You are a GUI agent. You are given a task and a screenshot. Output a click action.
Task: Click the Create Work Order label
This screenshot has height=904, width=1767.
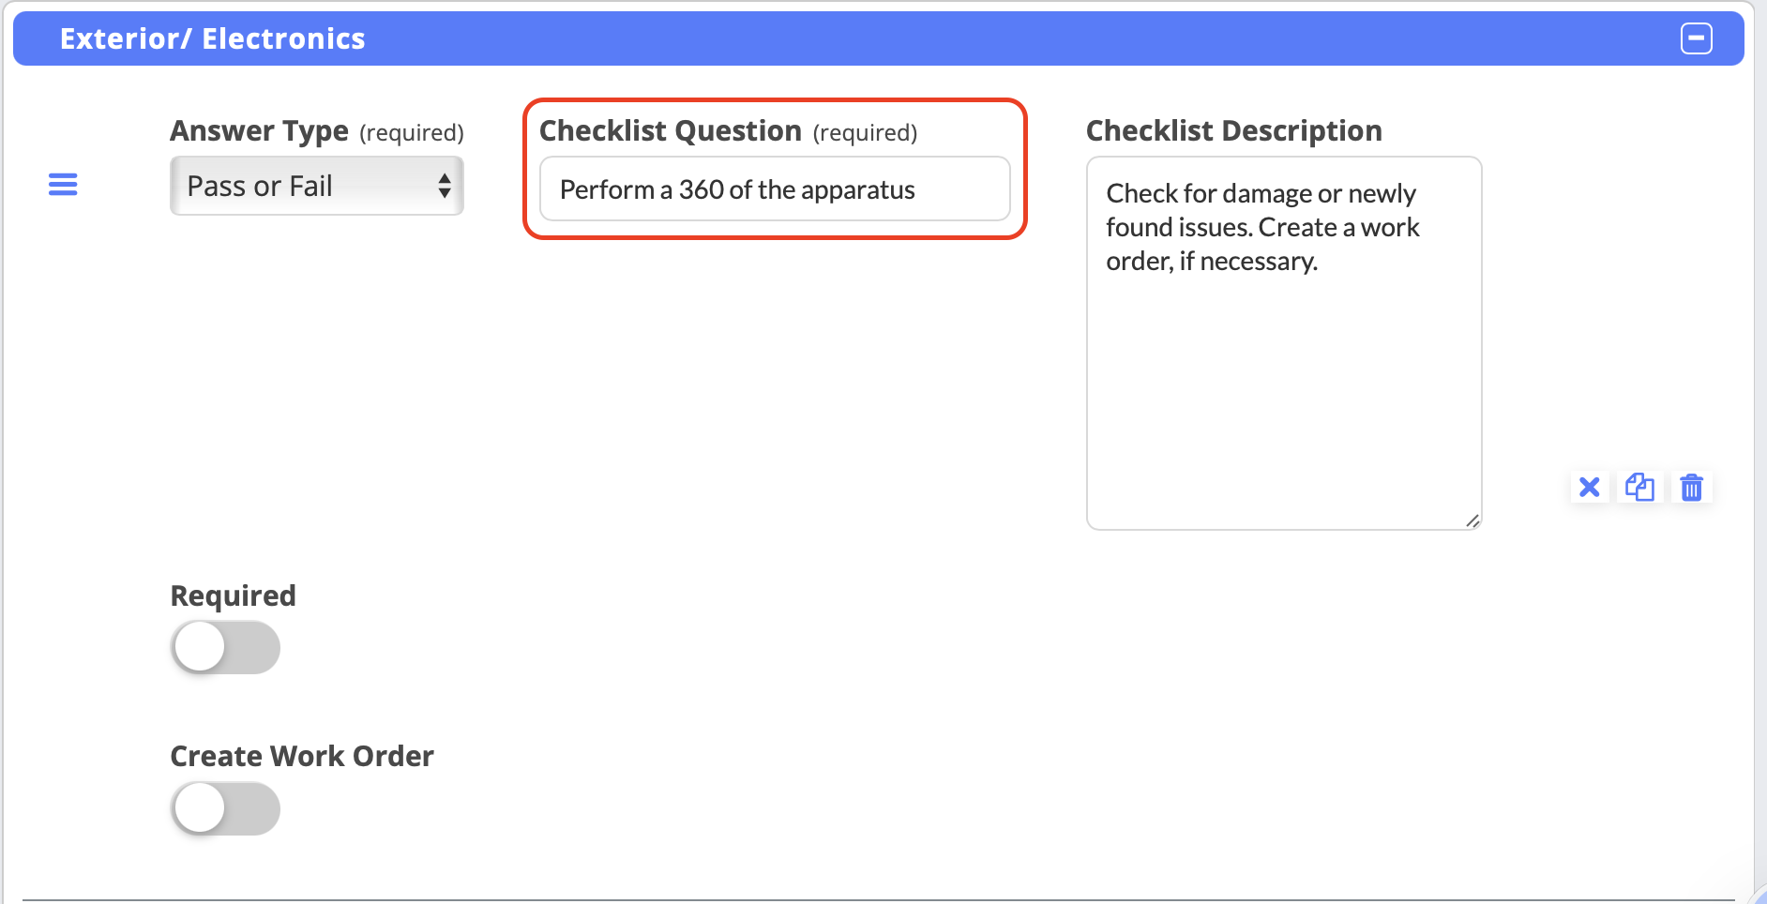point(301,756)
